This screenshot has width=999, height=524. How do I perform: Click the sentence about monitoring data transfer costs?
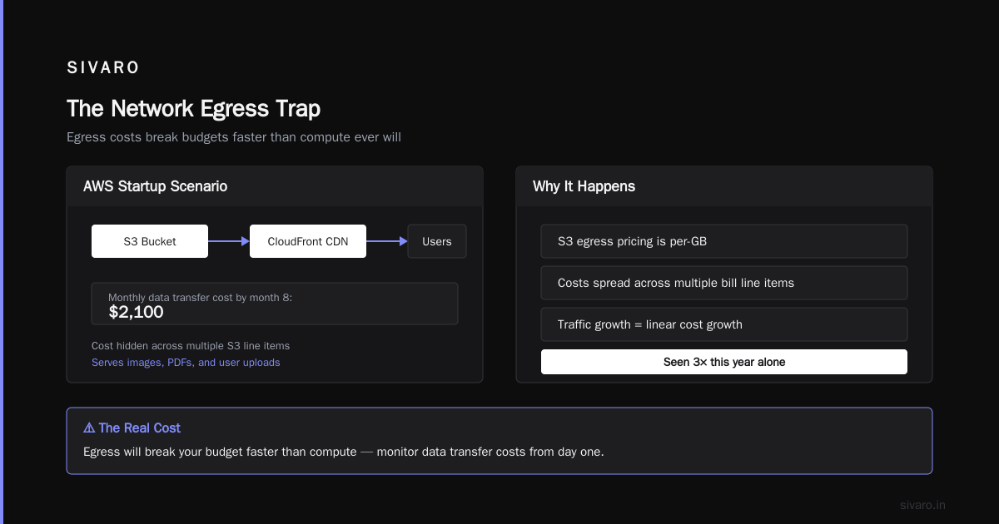[x=344, y=452]
